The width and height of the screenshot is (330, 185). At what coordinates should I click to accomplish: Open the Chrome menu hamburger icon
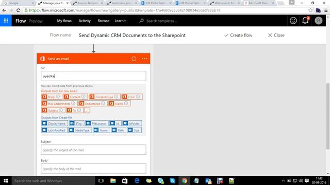[326, 10]
